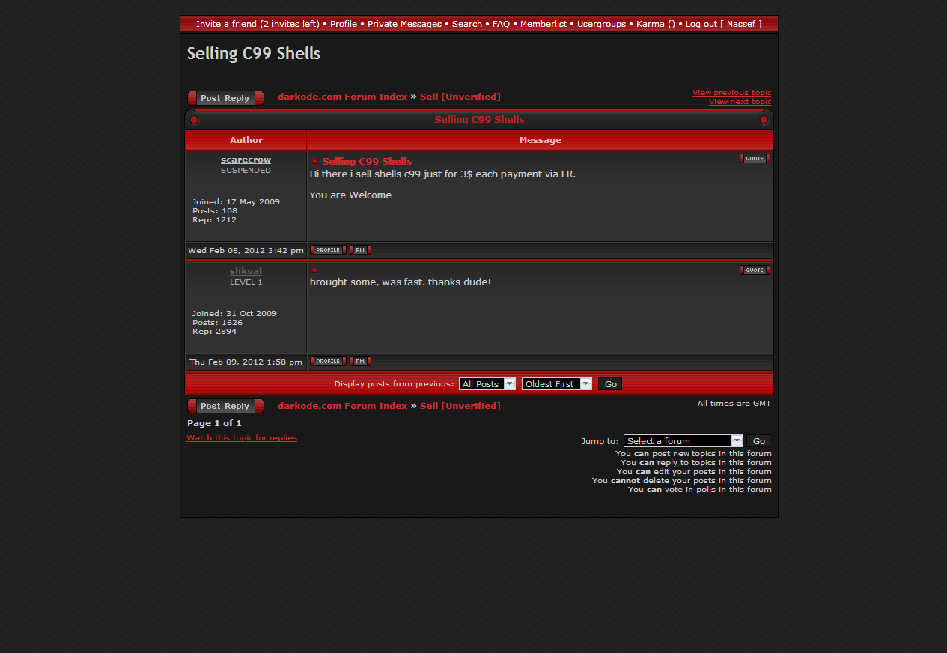Open the author link scarecrow
Screen dimensions: 947x653
click(x=246, y=160)
